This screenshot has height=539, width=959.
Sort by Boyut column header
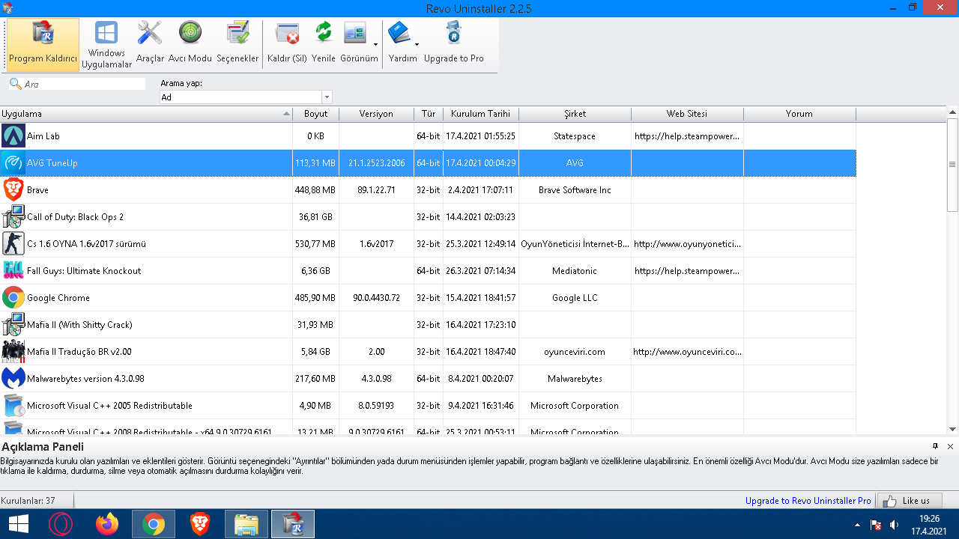315,114
